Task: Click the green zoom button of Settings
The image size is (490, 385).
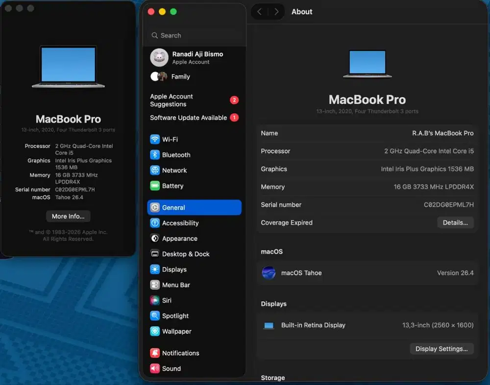Action: point(173,12)
